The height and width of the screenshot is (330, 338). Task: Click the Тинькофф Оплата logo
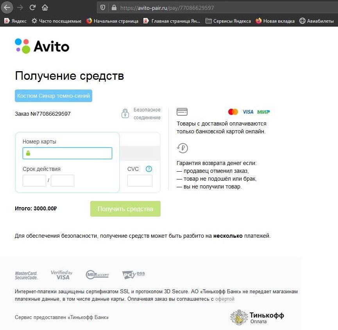tap(257, 317)
